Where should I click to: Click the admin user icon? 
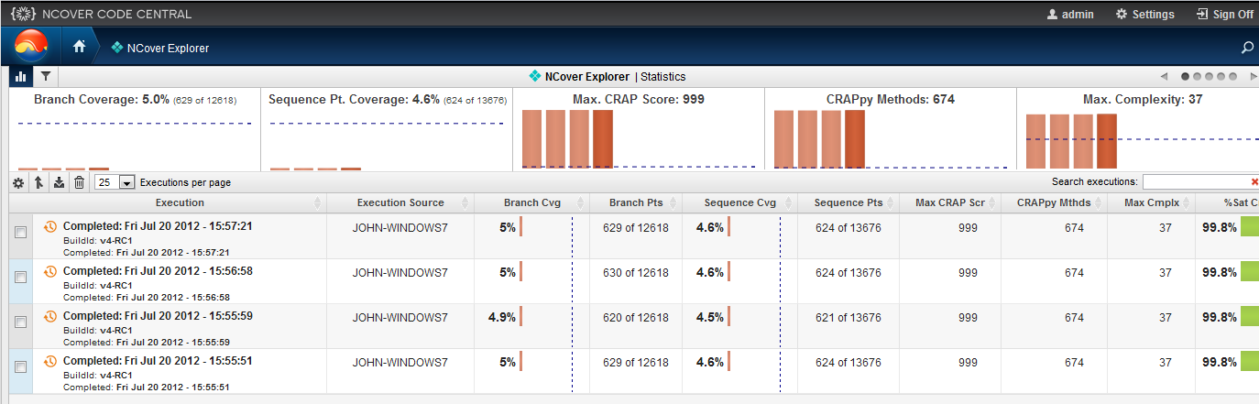click(1052, 14)
